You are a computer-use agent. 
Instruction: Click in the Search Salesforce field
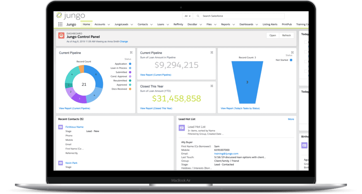coord(239,16)
